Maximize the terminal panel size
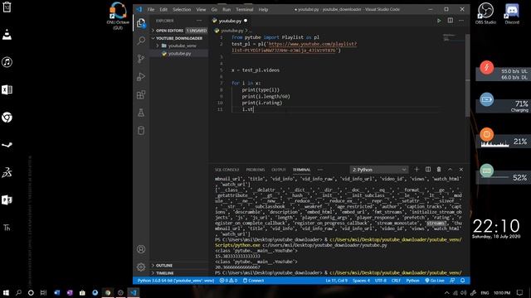Screen dimensions: 531x298 click(x=450, y=169)
